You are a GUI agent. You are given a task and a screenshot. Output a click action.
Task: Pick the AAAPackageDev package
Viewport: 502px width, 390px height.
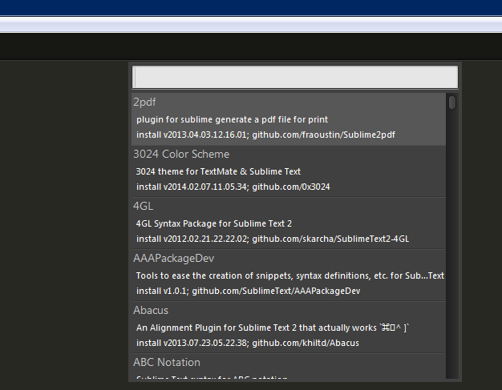coord(289,275)
